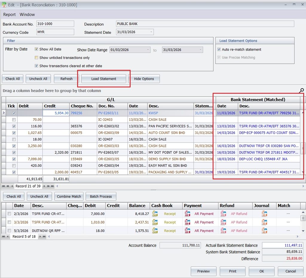This screenshot has height=278, width=306.
Task: Click the Hide Options button
Action: [x=144, y=79]
